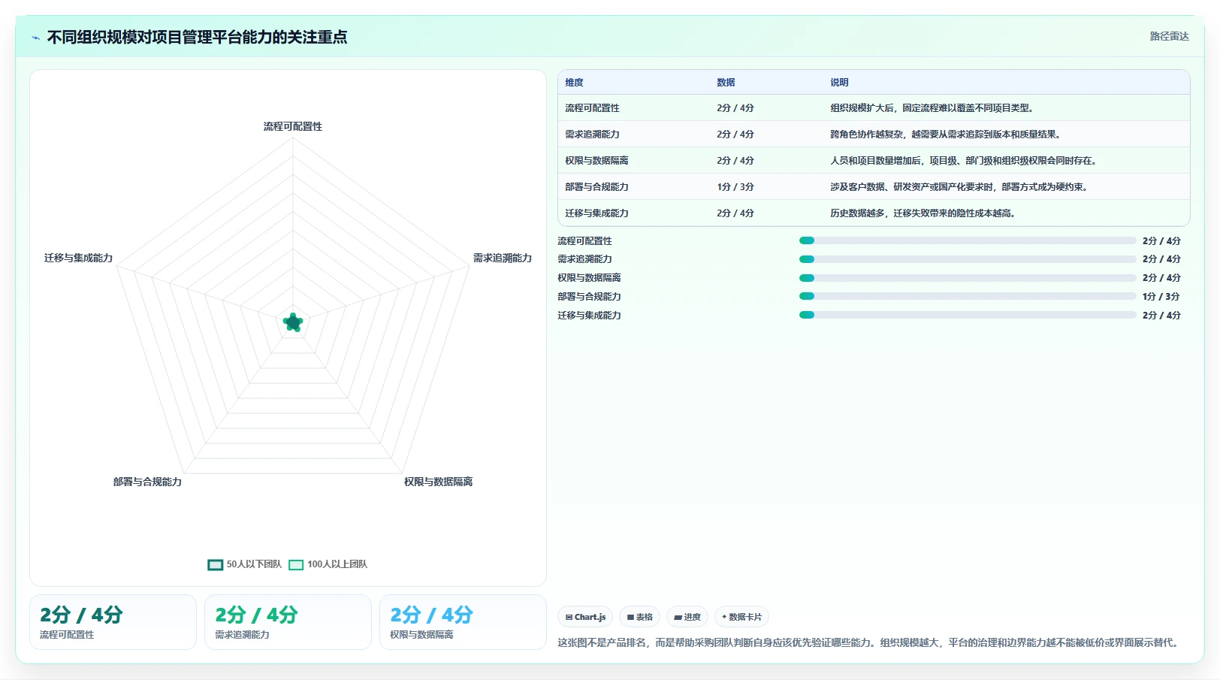Click the radar data point at chart center
Viewport: 1220px width, 680px height.
point(293,323)
